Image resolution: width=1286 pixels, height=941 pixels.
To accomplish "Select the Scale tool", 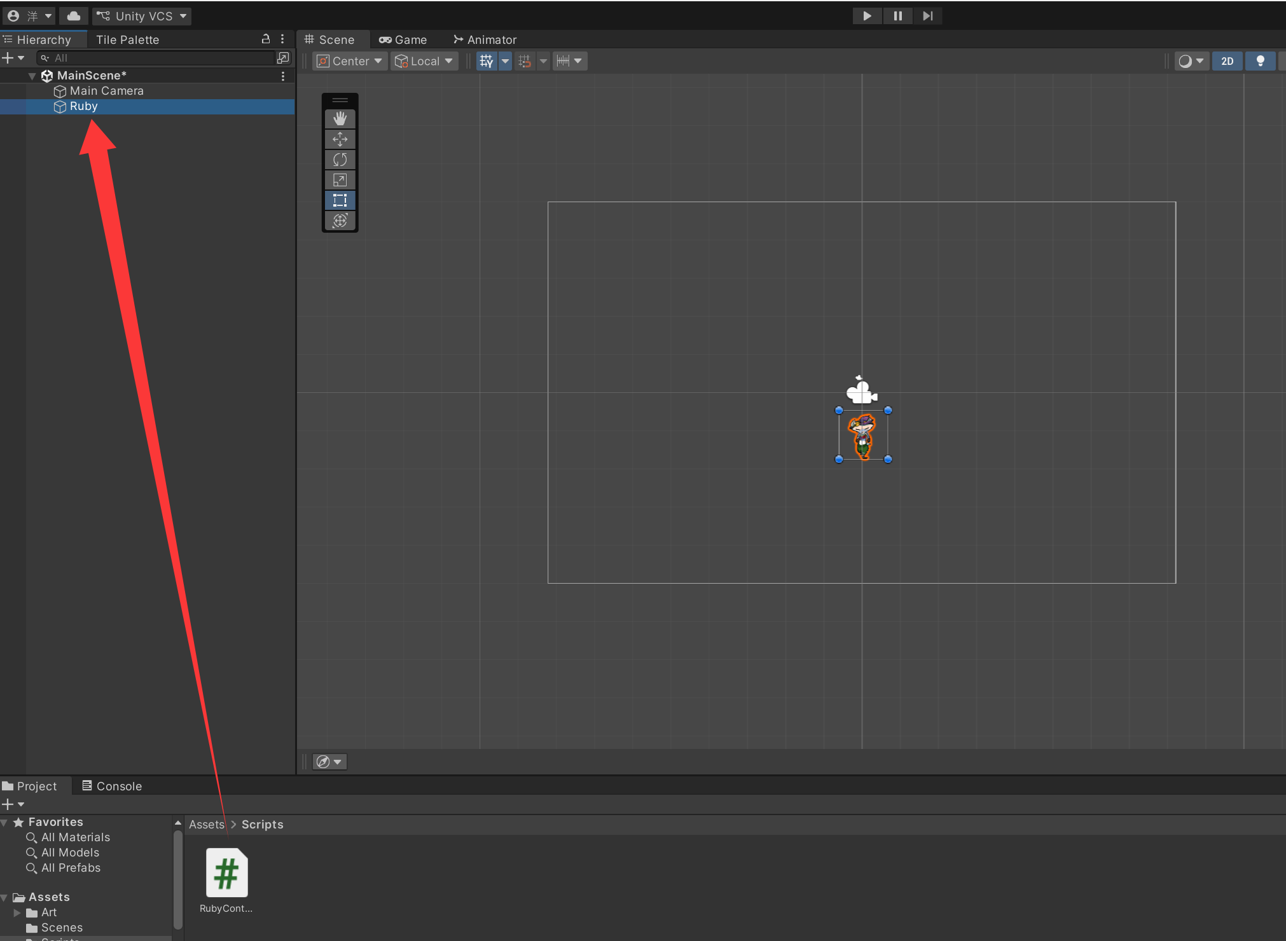I will (340, 179).
